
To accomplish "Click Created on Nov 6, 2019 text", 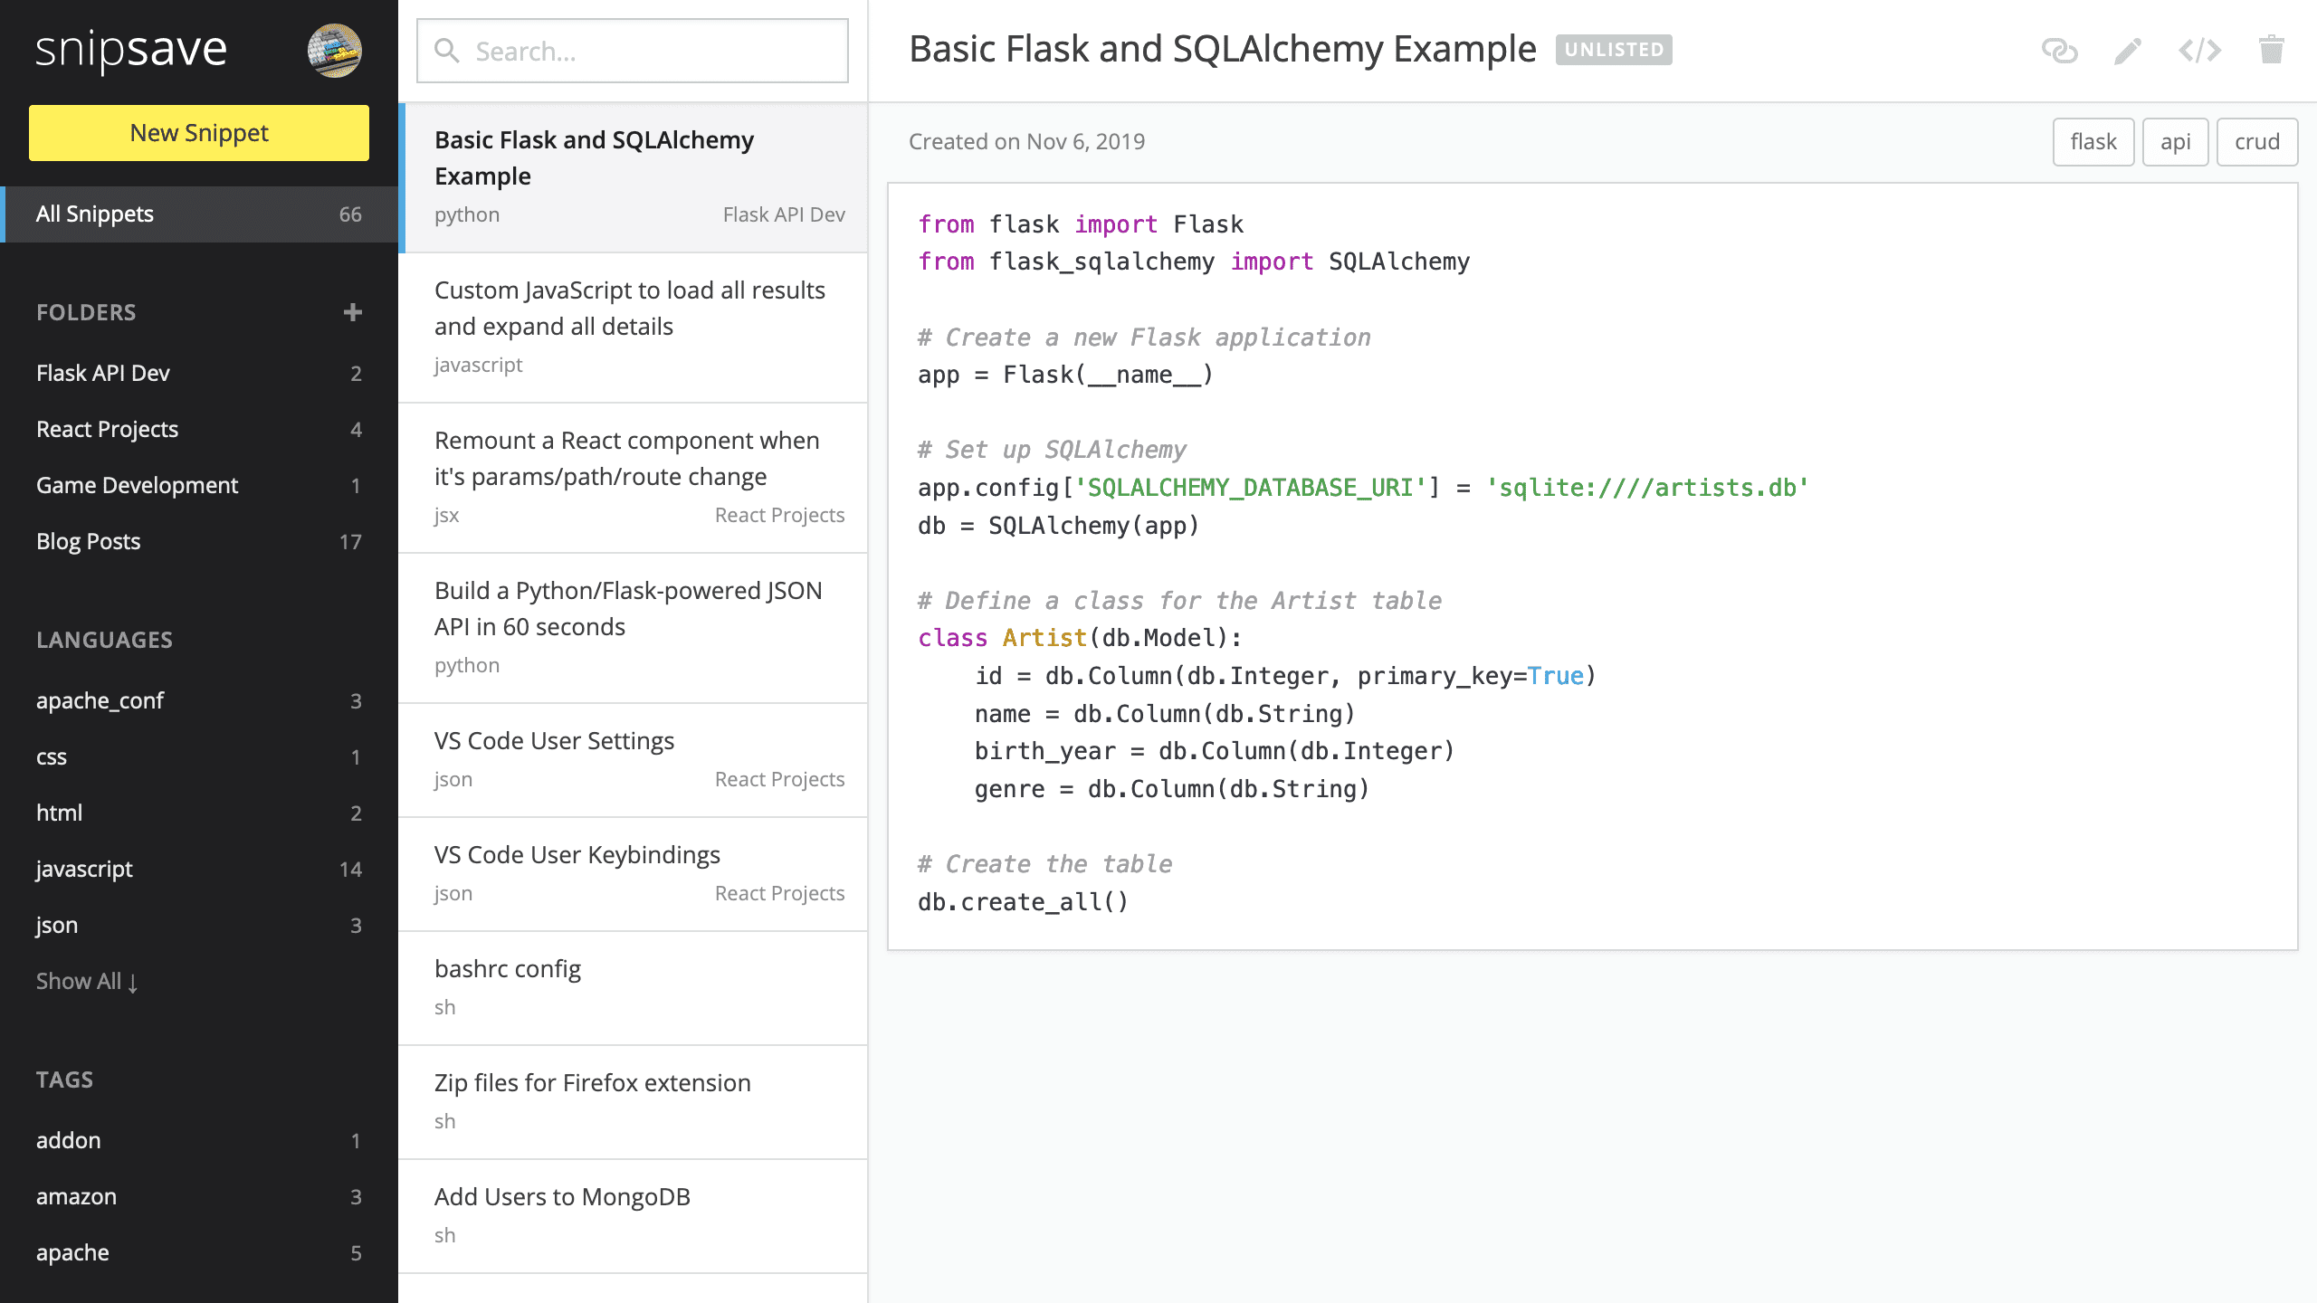I will [1026, 142].
